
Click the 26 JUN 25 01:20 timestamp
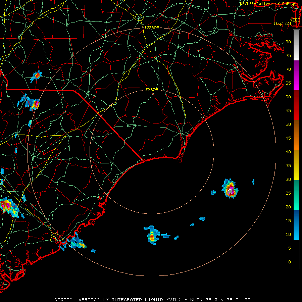click(228, 300)
